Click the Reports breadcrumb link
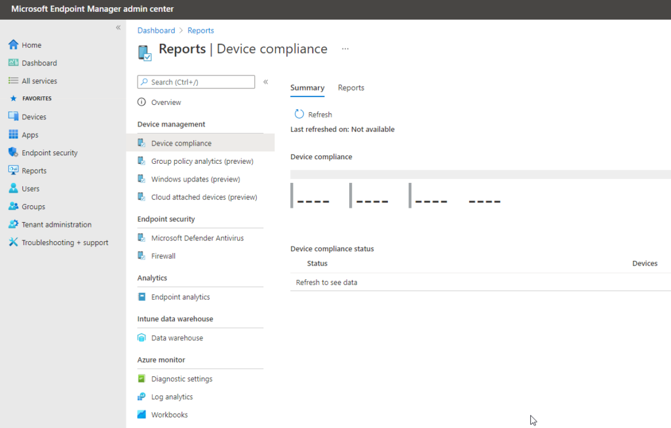 pyautogui.click(x=201, y=30)
